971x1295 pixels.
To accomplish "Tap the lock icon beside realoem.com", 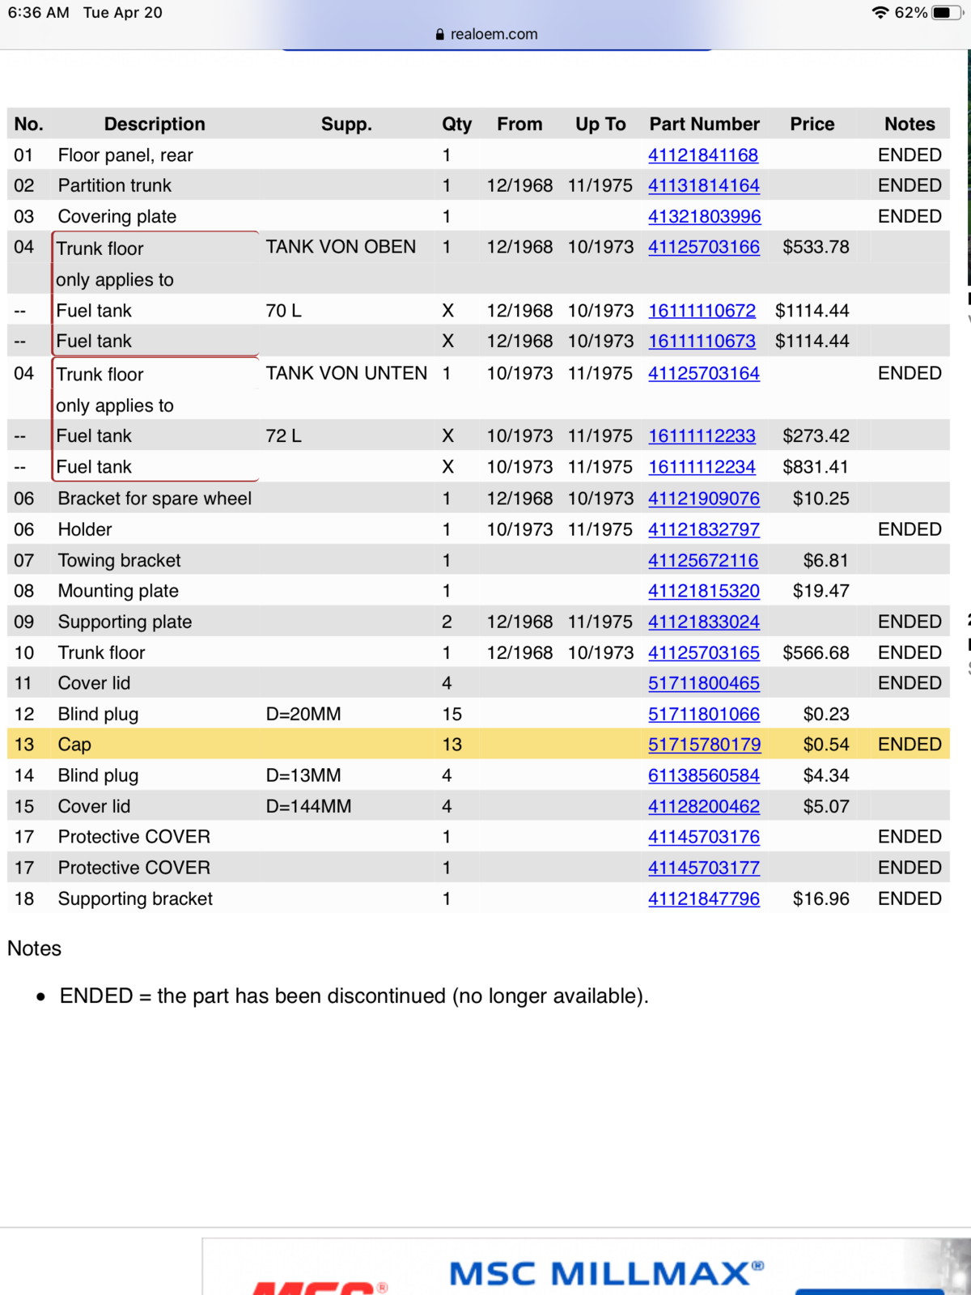I will pyautogui.click(x=439, y=34).
